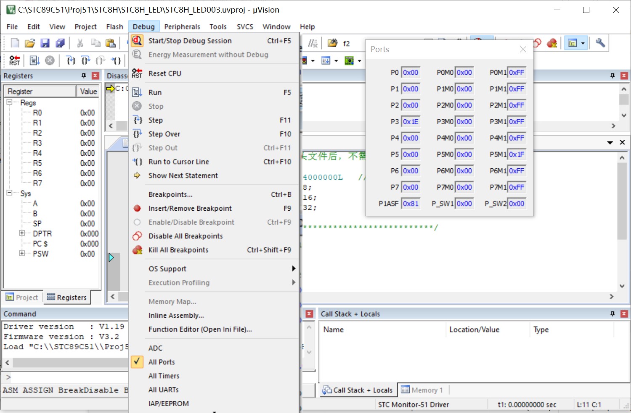Open the Breakpoints... dialog entry
This screenshot has height=413, width=631.
click(214, 194)
